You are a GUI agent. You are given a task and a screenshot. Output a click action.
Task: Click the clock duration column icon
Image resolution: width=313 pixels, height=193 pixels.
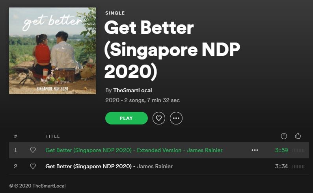tap(284, 136)
